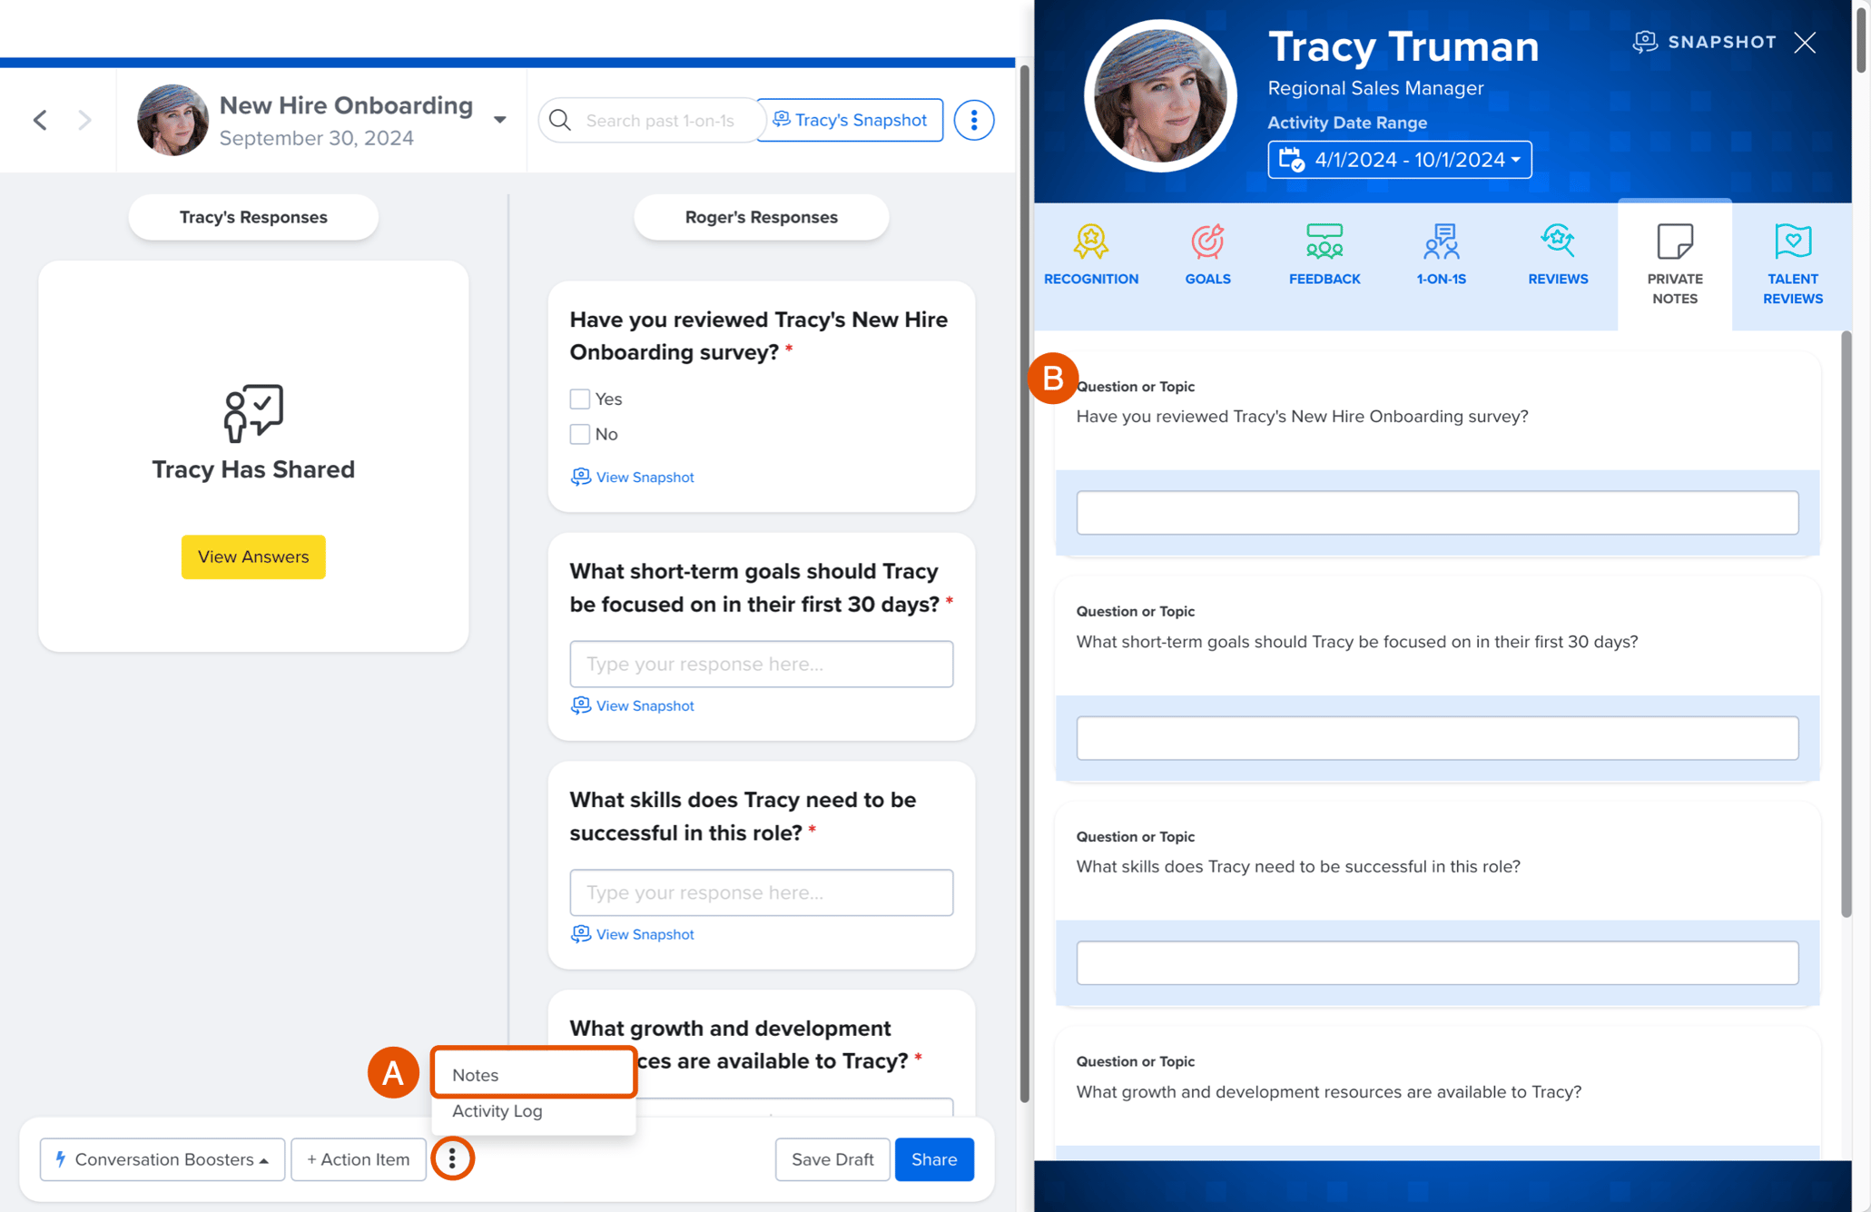Open the Feedback section icon
This screenshot has width=1871, height=1212.
[1324, 241]
